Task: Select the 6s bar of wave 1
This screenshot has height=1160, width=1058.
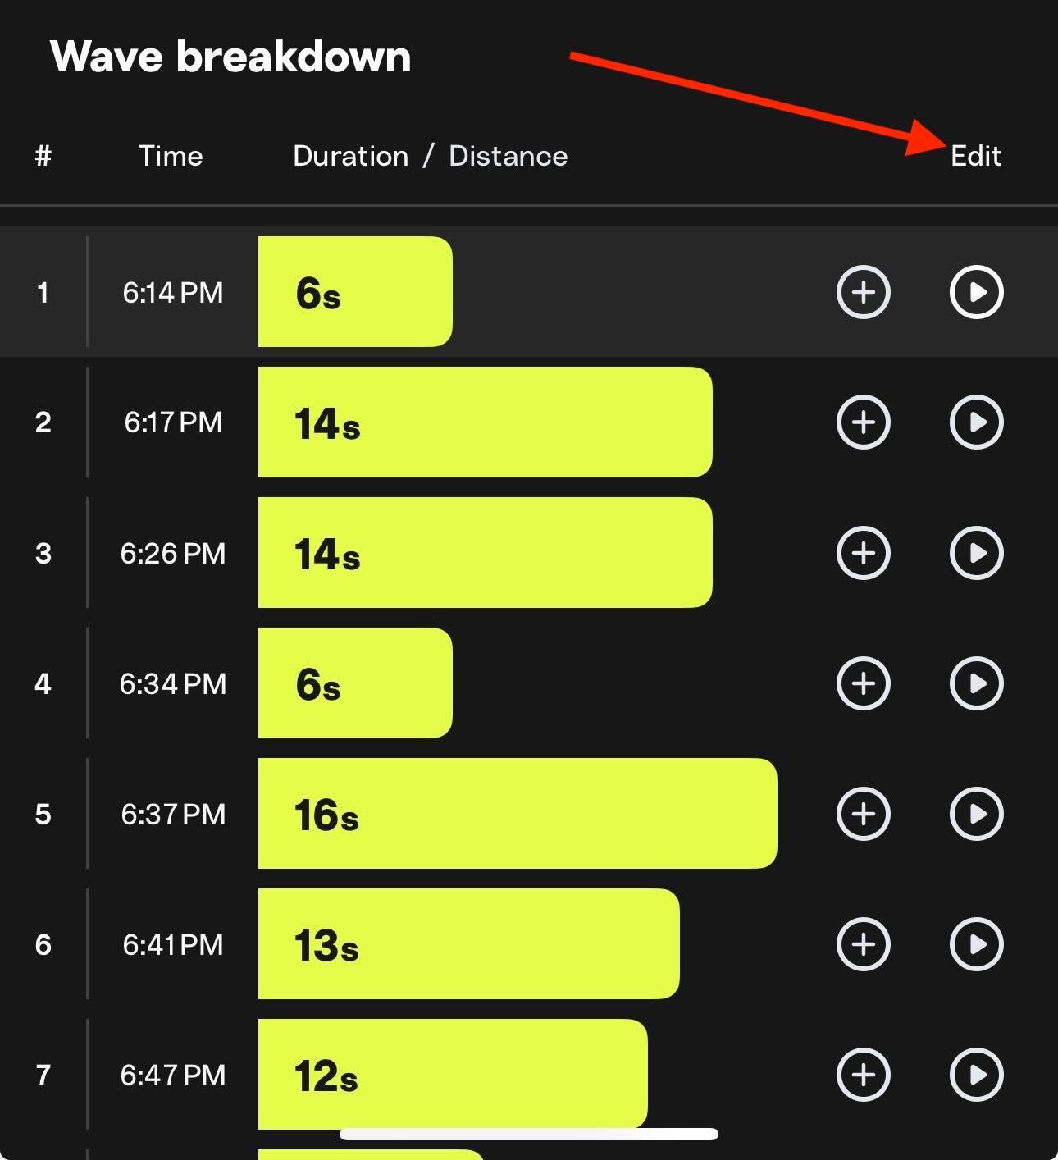Action: coord(355,292)
